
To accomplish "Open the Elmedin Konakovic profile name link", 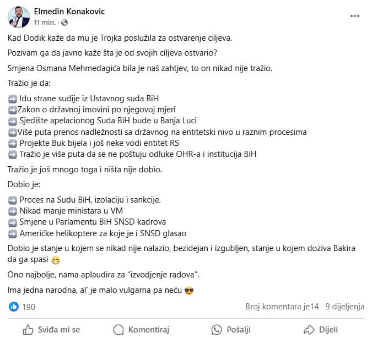I will pos(69,12).
